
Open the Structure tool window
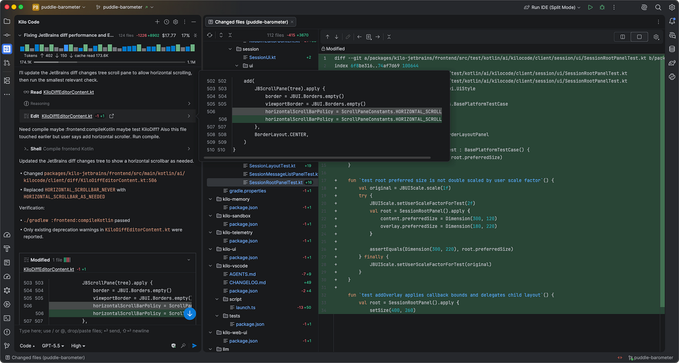pyautogui.click(x=7, y=81)
